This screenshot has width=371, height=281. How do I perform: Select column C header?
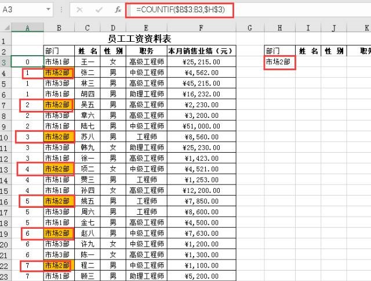(x=88, y=28)
